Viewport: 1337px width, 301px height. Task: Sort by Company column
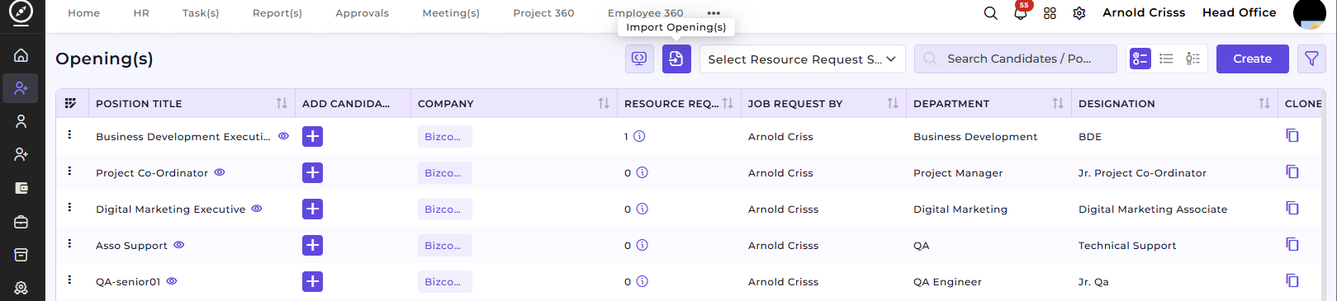coord(604,103)
